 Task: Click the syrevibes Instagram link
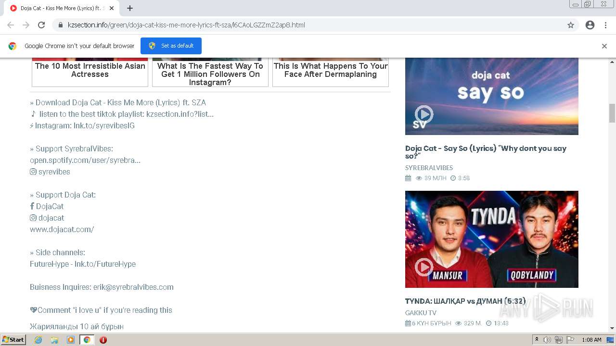point(50,172)
